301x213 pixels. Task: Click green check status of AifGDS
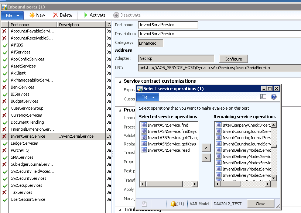tap(4, 45)
